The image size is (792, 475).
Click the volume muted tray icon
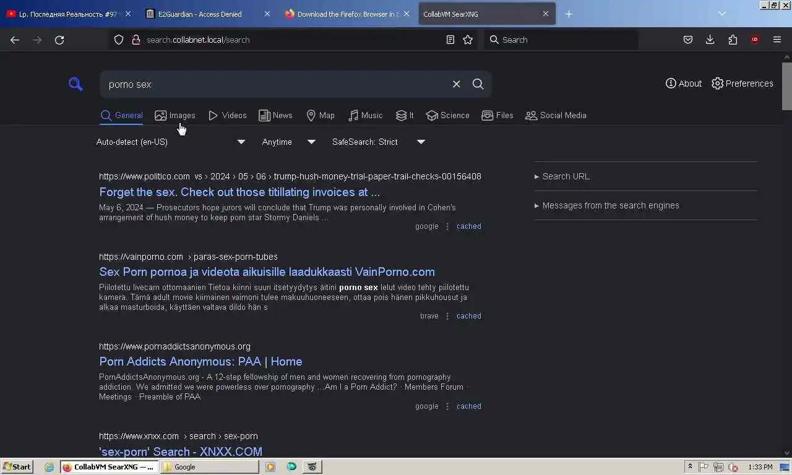pyautogui.click(x=733, y=467)
